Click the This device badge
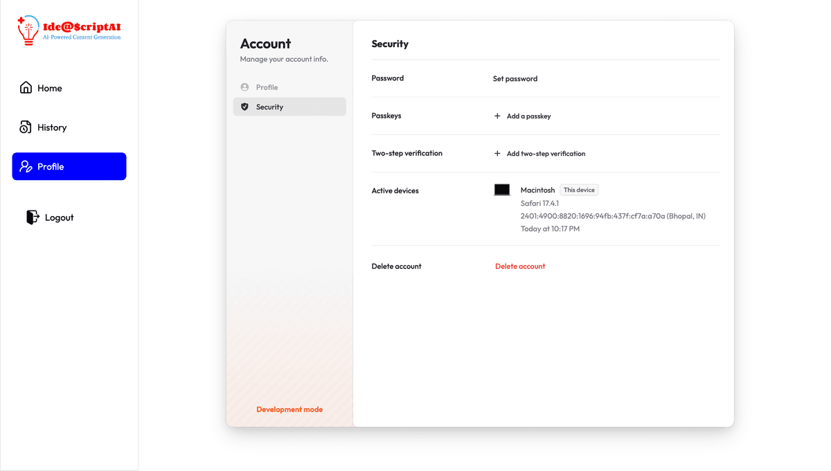Screen dimensions: 831x471 [579, 190]
